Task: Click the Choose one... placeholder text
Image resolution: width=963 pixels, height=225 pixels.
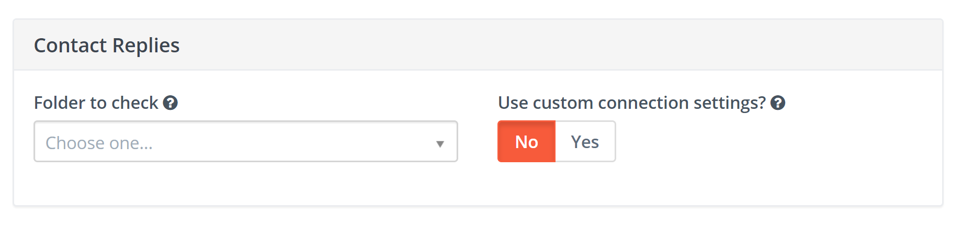Action: [x=99, y=143]
